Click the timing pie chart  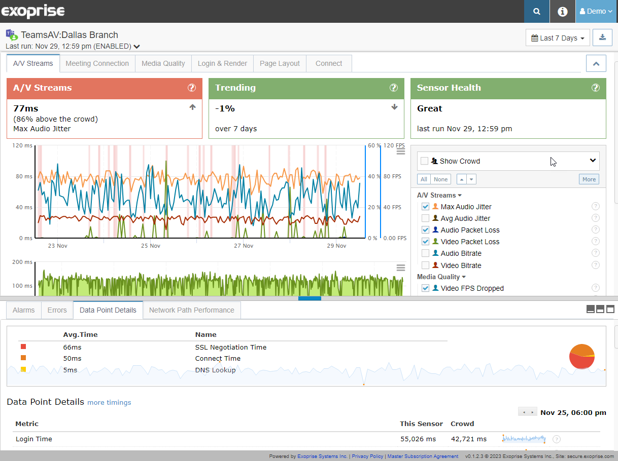pyautogui.click(x=582, y=357)
